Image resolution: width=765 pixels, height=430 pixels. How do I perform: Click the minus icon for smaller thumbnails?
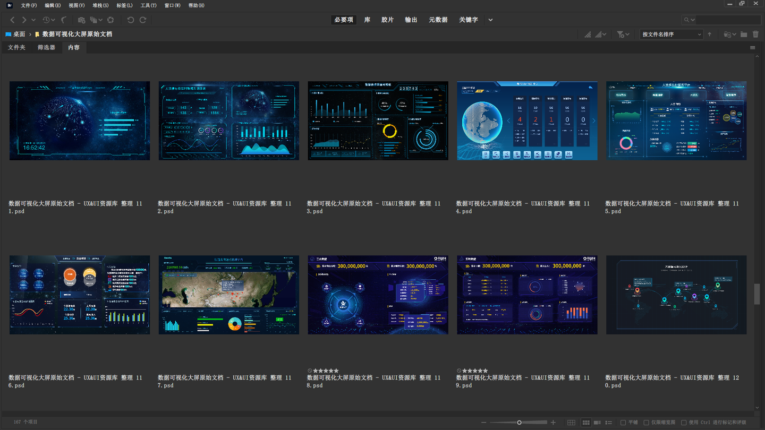(483, 423)
